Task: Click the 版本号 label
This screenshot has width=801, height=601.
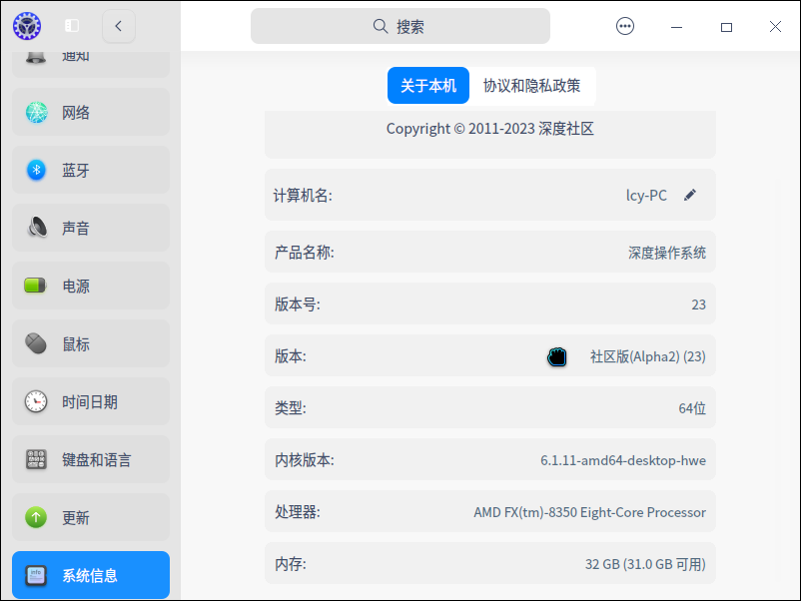Action: click(x=298, y=304)
